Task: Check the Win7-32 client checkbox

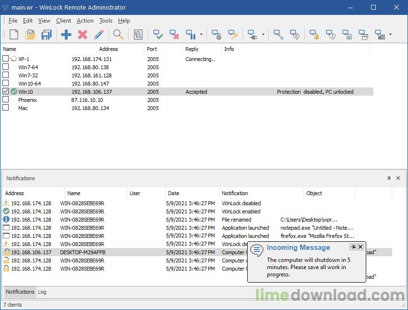Action: click(5, 75)
